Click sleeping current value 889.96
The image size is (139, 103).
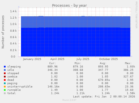click(x=53, y=67)
